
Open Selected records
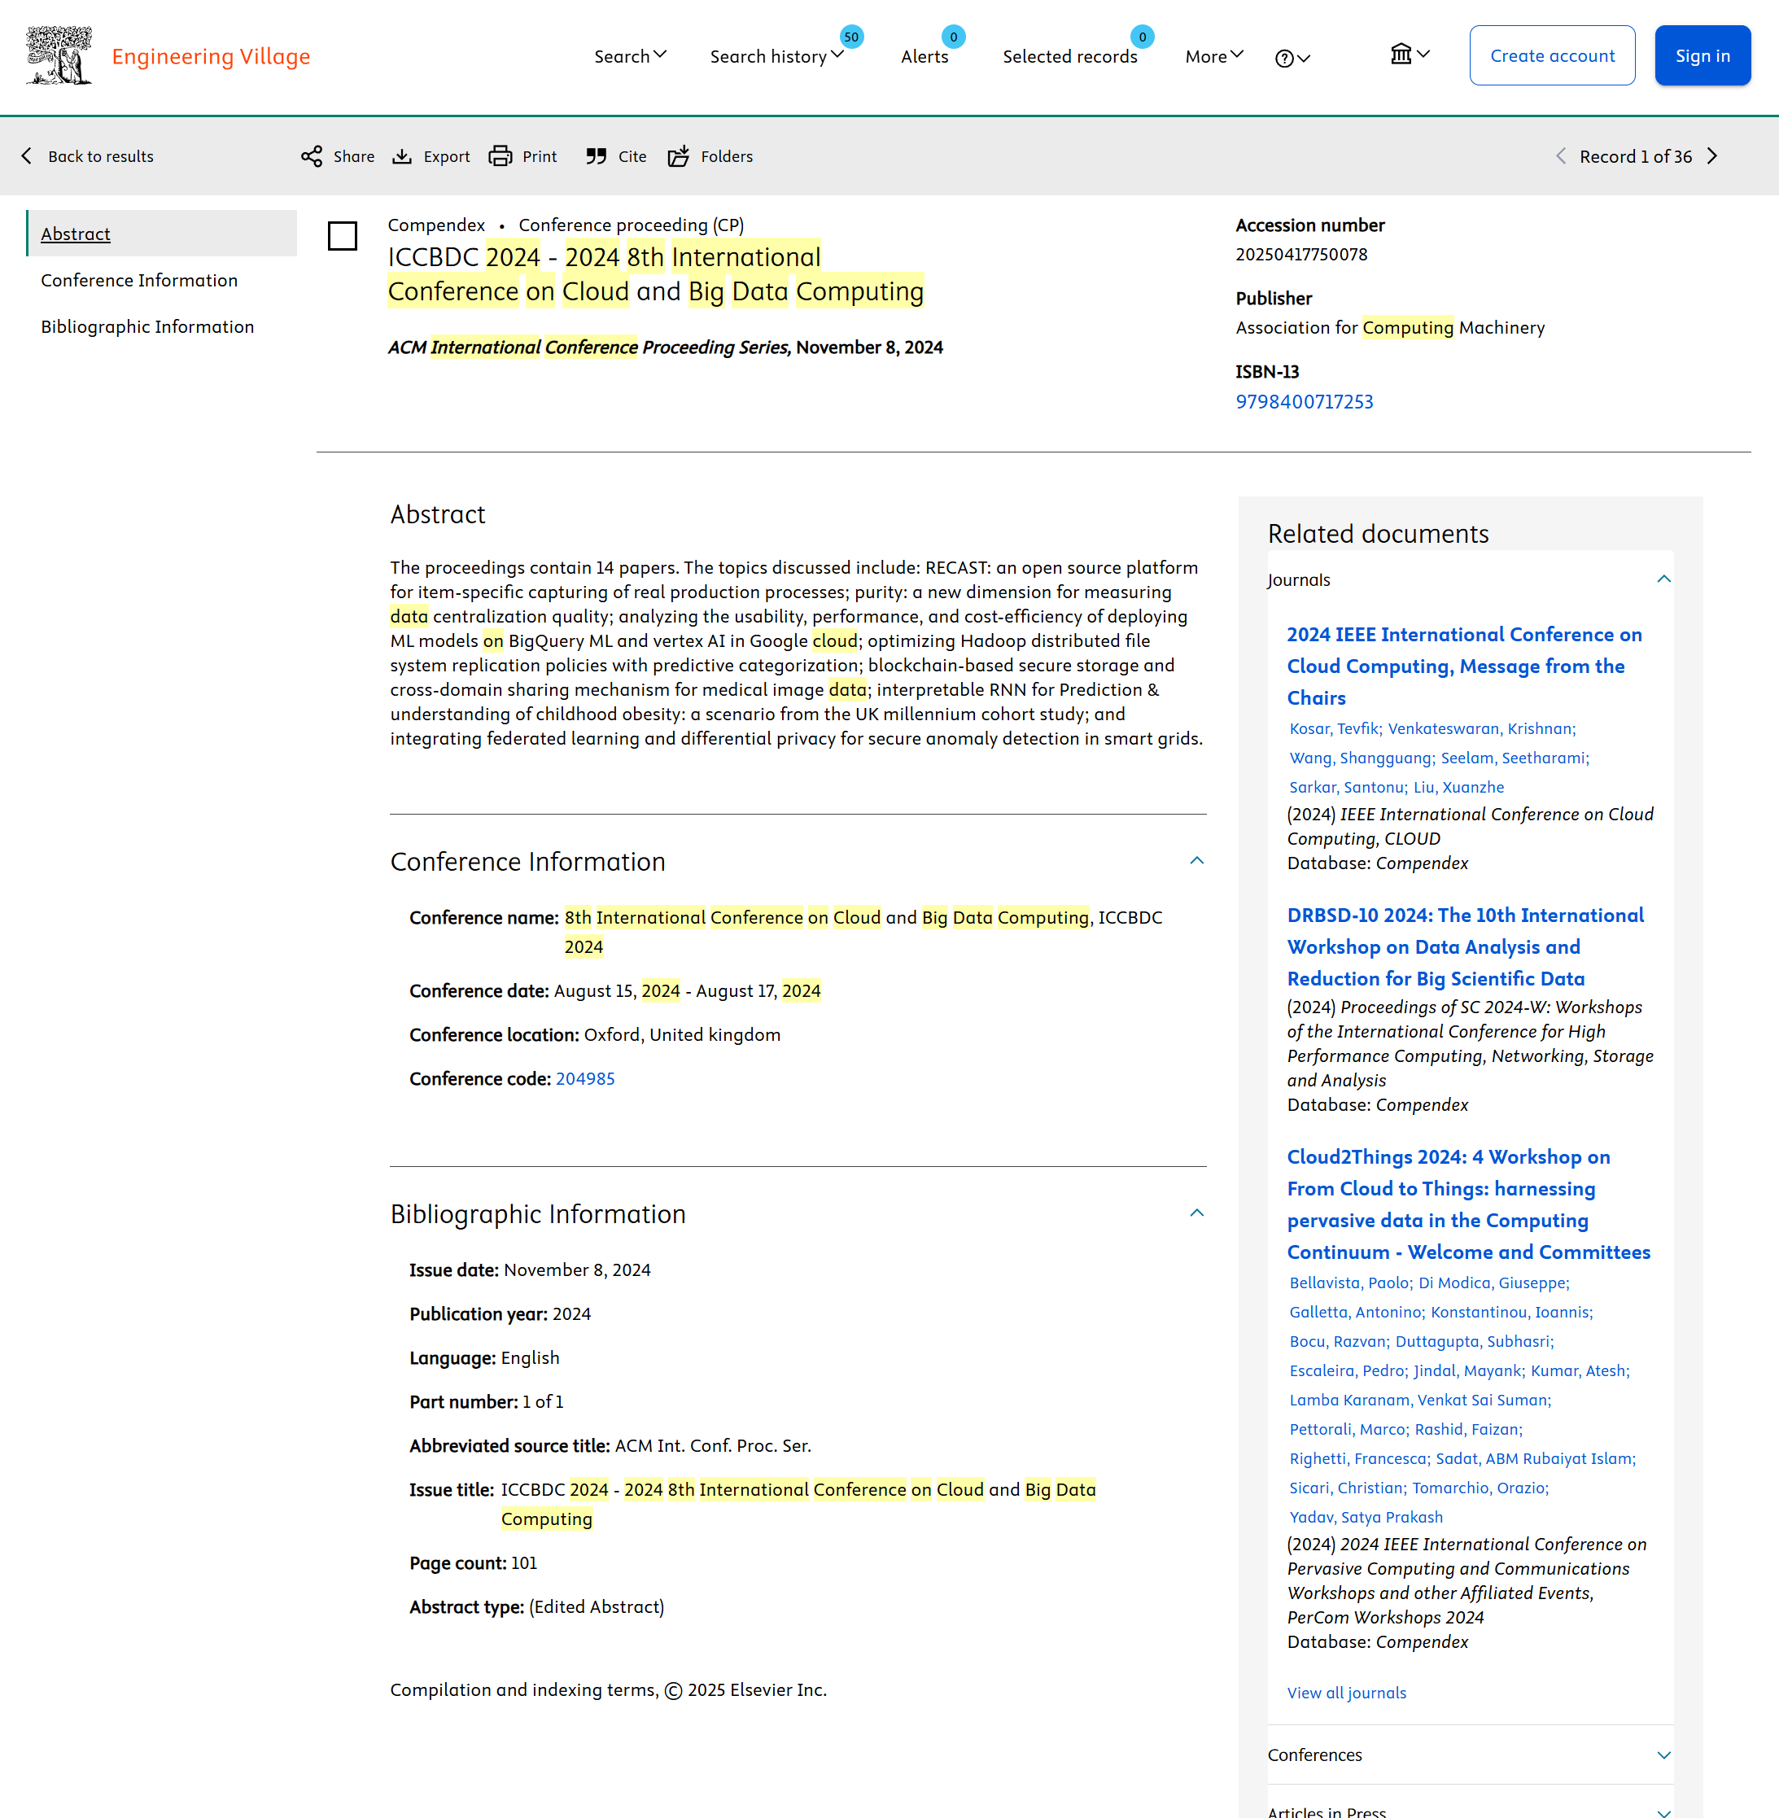1070,56
